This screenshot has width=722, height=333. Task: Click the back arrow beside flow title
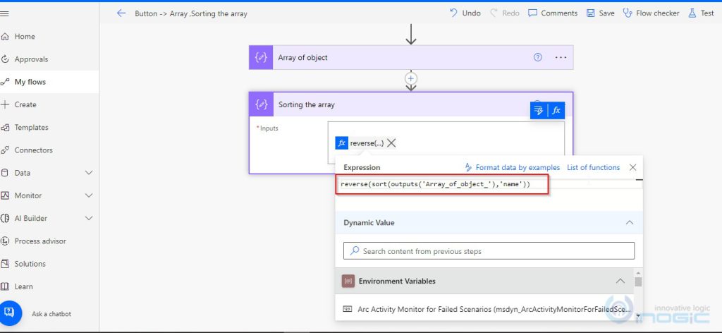pyautogui.click(x=121, y=13)
